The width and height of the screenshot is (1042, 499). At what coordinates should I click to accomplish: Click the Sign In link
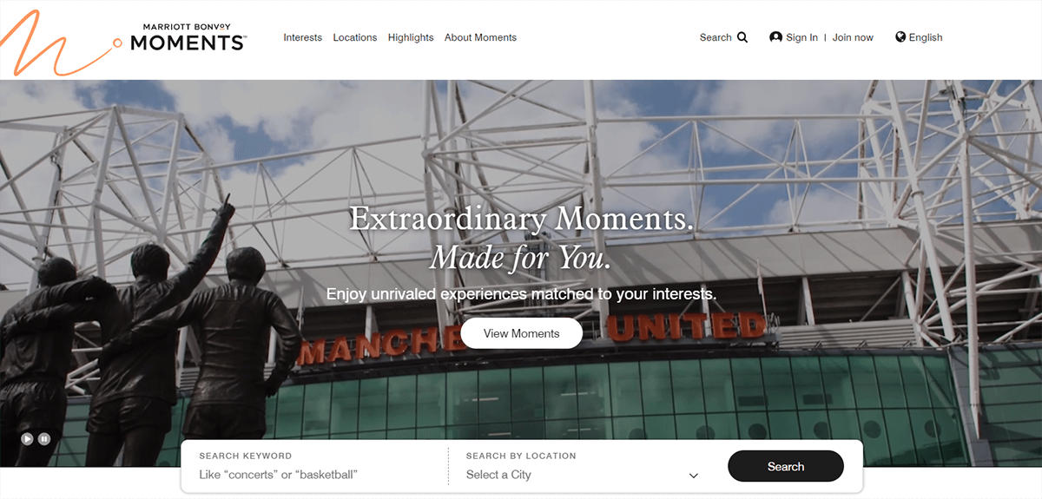[801, 37]
